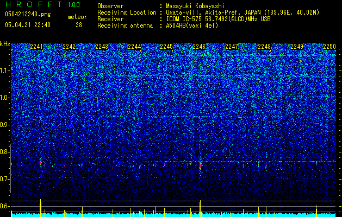
Task: Click the tall yellow power spike near 2246
Action: tap(200, 208)
